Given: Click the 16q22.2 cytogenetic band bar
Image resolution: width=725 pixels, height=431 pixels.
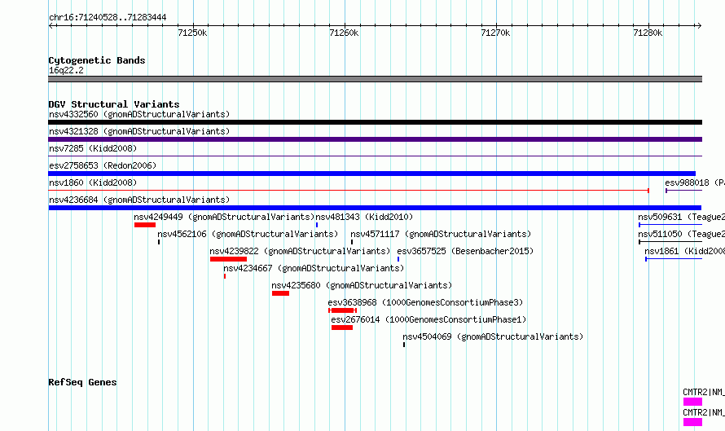Looking at the screenshot, I should coord(375,79).
